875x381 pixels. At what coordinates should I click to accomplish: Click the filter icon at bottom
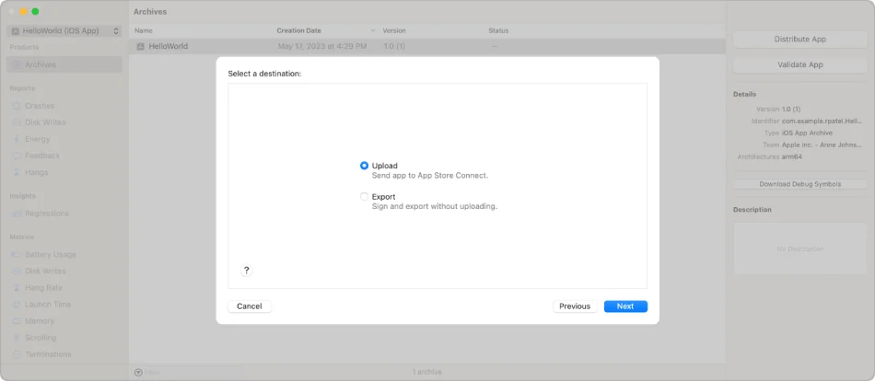click(138, 372)
